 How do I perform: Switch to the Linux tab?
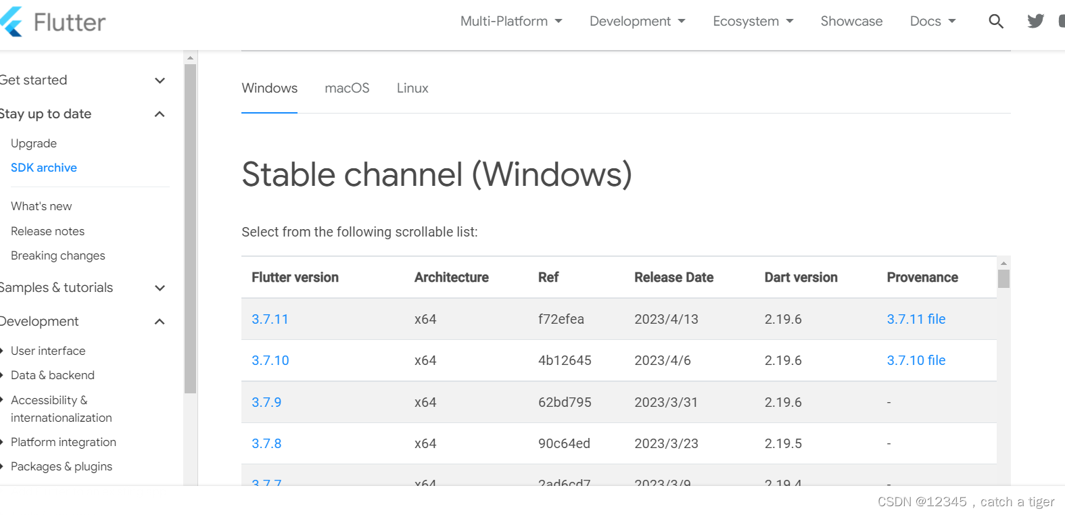(x=412, y=89)
